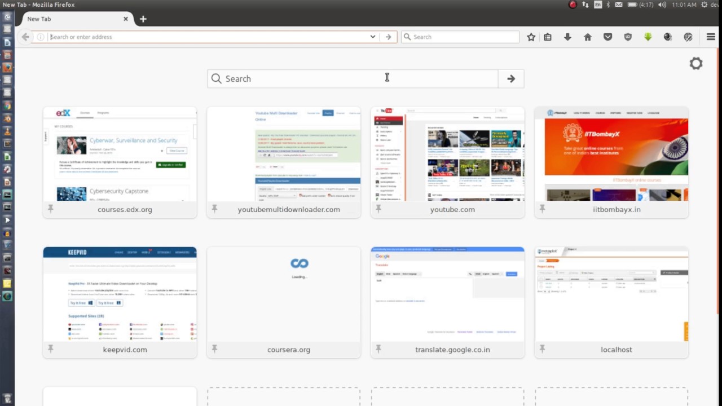This screenshot has width=722, height=406.
Task: Open New Tab page settings gear
Action: 696,63
